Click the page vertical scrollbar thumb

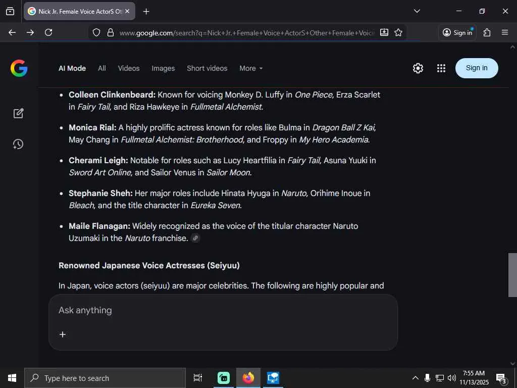point(512,275)
